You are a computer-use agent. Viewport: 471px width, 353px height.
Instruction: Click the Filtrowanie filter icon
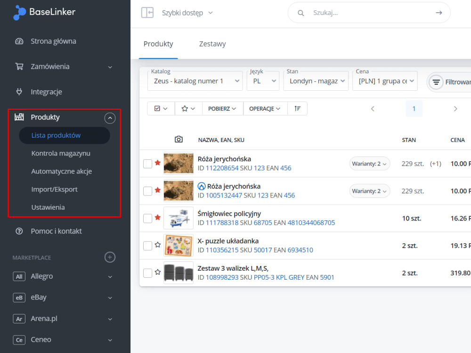(436, 82)
